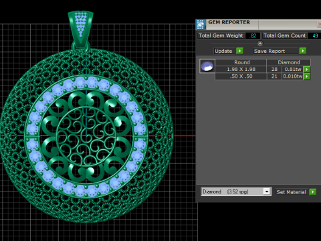Click the green arrow beside 0.010tw
This screenshot has height=241, width=321.
[307, 76]
